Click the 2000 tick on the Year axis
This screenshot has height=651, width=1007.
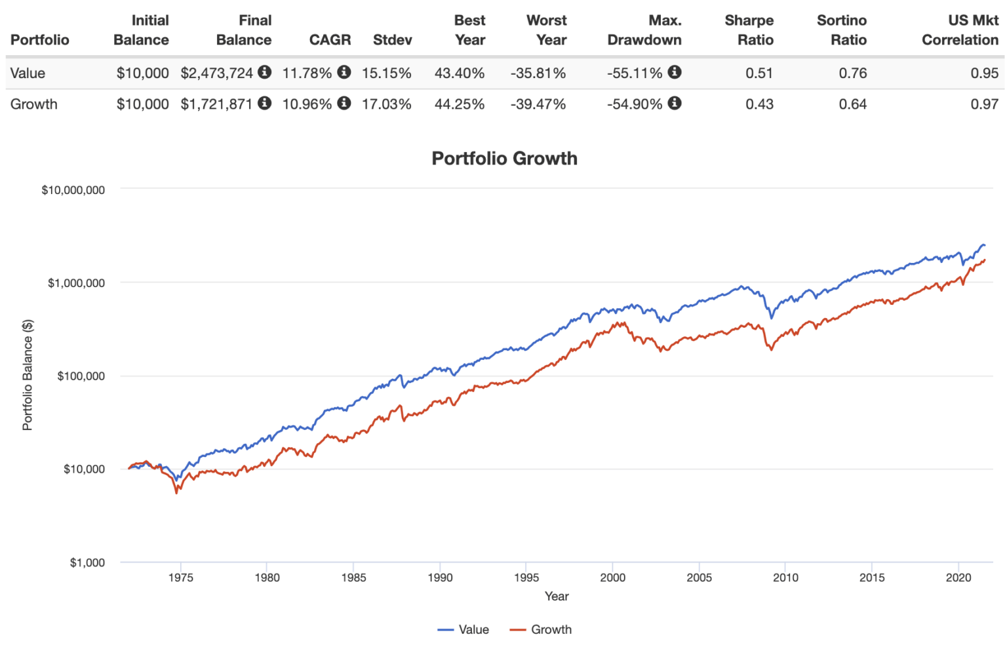click(613, 578)
